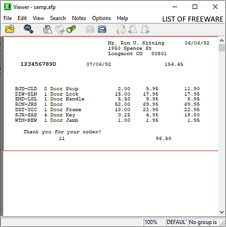The image size is (226, 227).
Task: Click the green flashlight find icon
Action: click(x=71, y=29)
